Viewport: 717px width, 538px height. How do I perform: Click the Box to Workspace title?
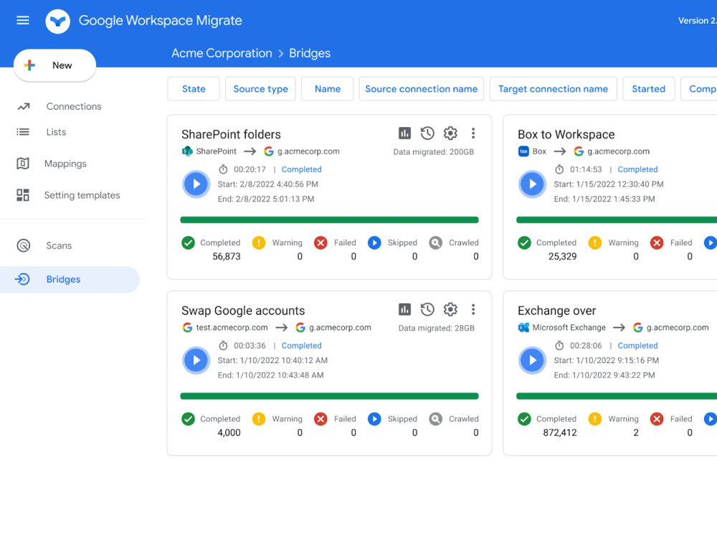click(x=566, y=135)
